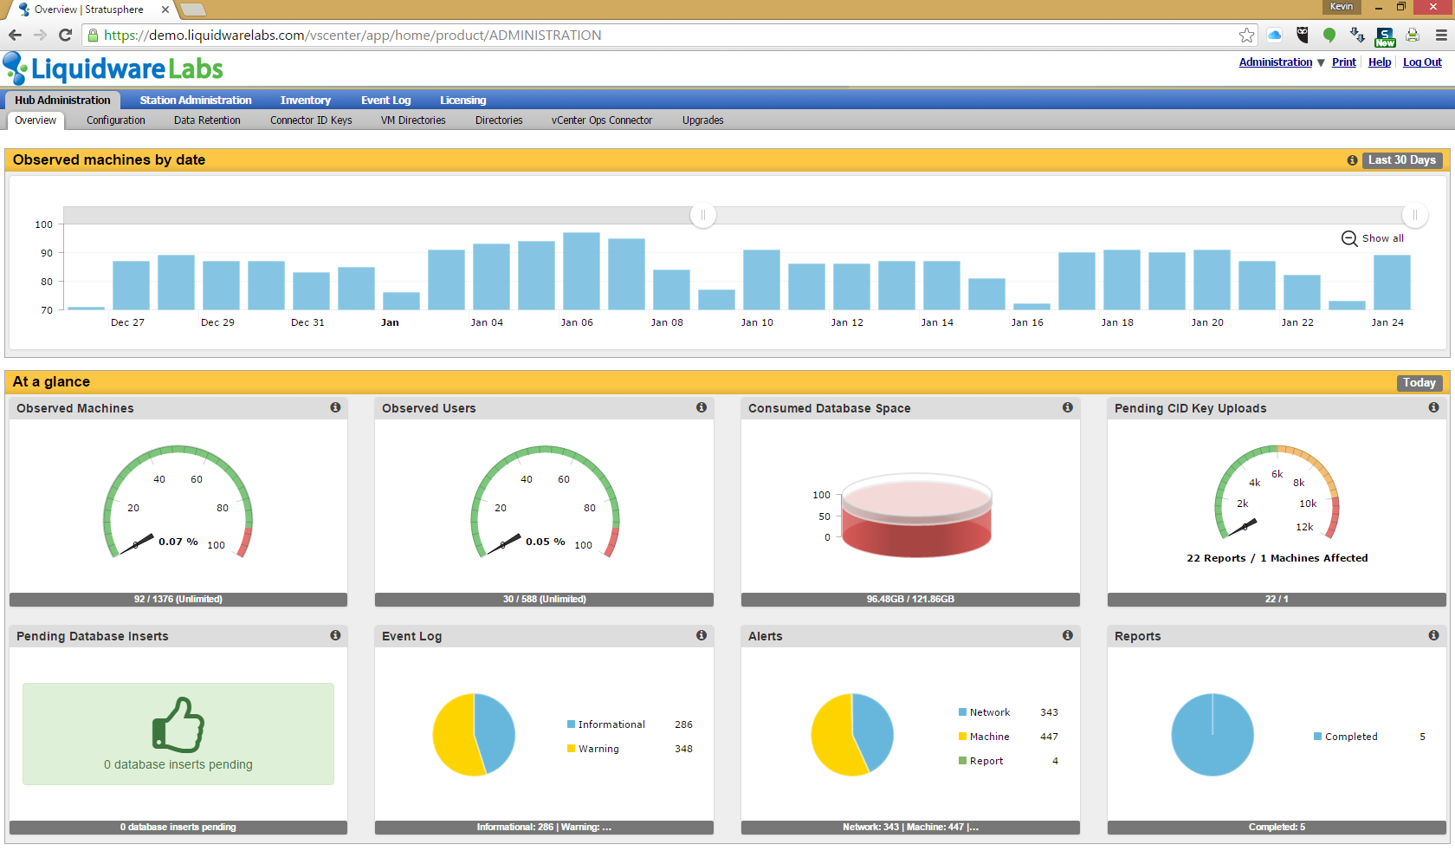This screenshot has width=1455, height=851.
Task: Toggle Machine legend entry in Alerts chart
Action: 984,737
